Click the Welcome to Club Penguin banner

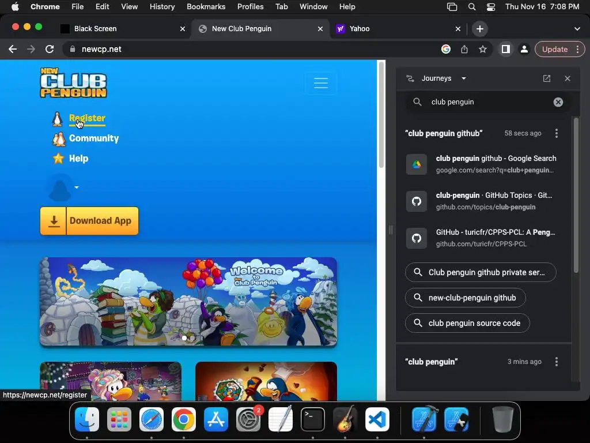pos(188,301)
